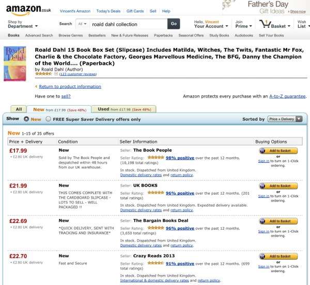Select the New offers radio button
310x285 pixels.
coord(26,119)
